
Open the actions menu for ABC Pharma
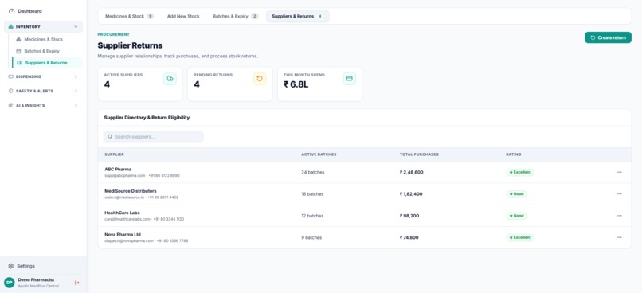620,172
